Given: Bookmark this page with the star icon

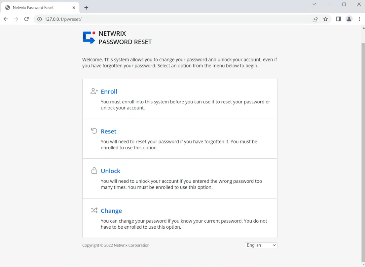Looking at the screenshot, I should pos(325,19).
